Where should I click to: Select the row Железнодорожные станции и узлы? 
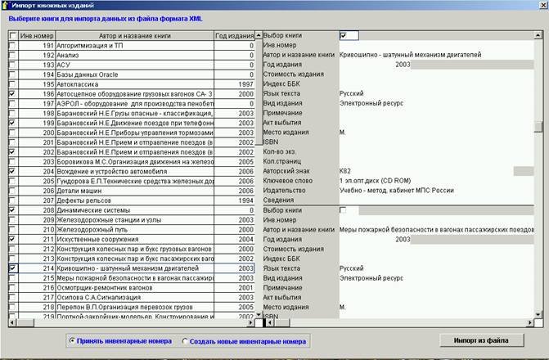point(132,220)
